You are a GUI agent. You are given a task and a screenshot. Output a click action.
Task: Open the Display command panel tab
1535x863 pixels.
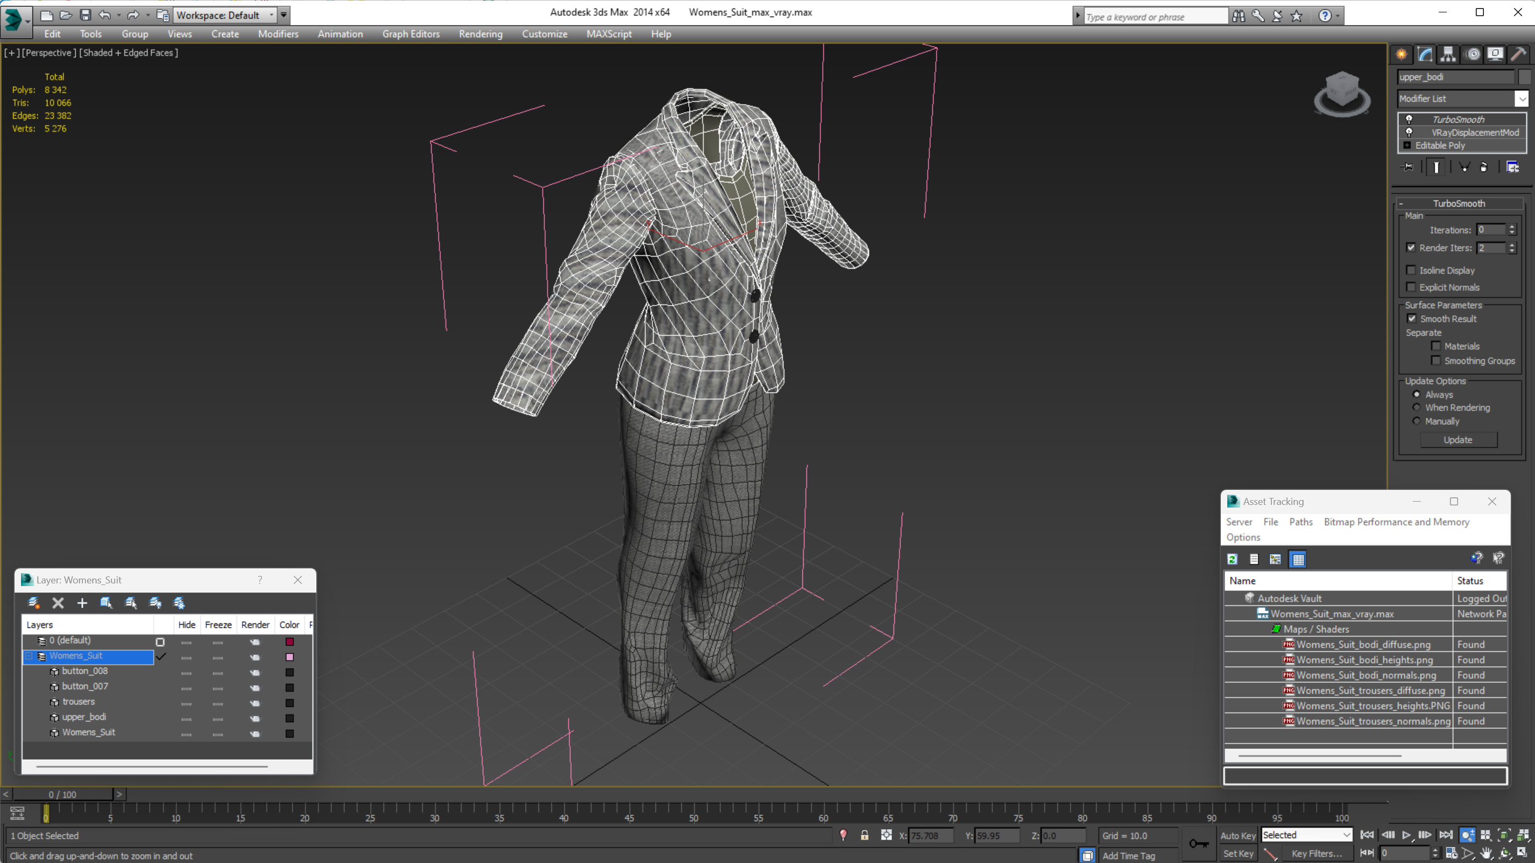click(x=1495, y=54)
